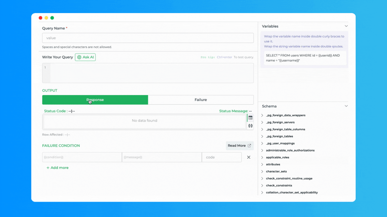Click the FAILURE CONDITION heading
Screen dimensions: 387x217
(x=61, y=146)
